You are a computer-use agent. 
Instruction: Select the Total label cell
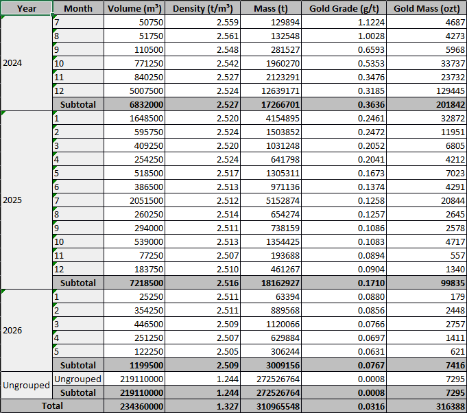[x=52, y=406]
